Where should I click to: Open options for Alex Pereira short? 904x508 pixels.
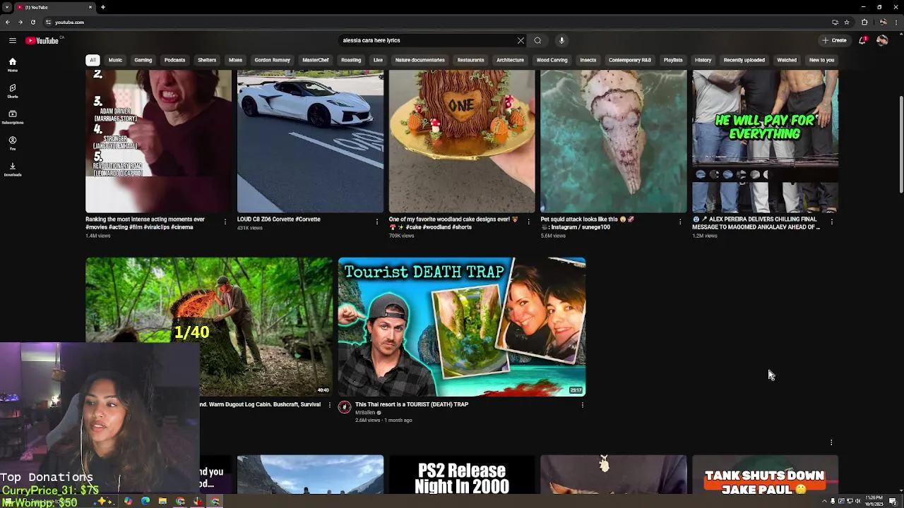(x=831, y=222)
